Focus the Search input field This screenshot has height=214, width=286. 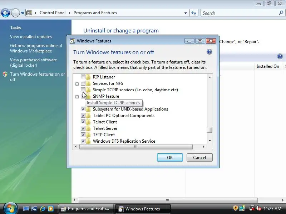click(x=240, y=13)
